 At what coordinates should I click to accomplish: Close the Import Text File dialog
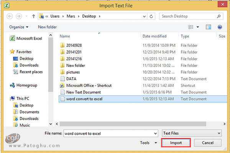tap(222, 4)
